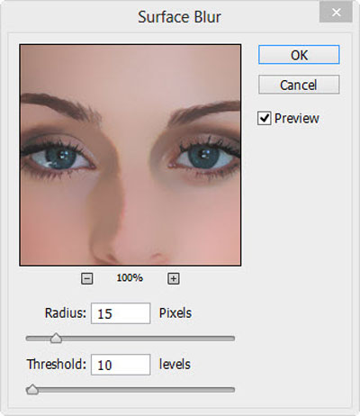Cancel the Surface Blur filter

(299, 85)
